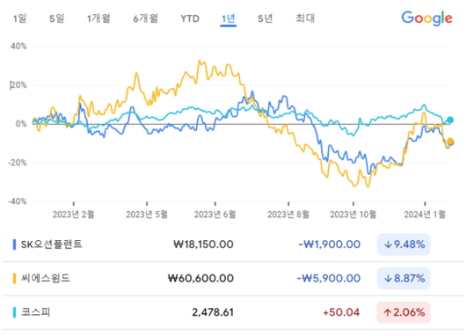
Task: Open the 코스피 index row
Action: coord(233,312)
